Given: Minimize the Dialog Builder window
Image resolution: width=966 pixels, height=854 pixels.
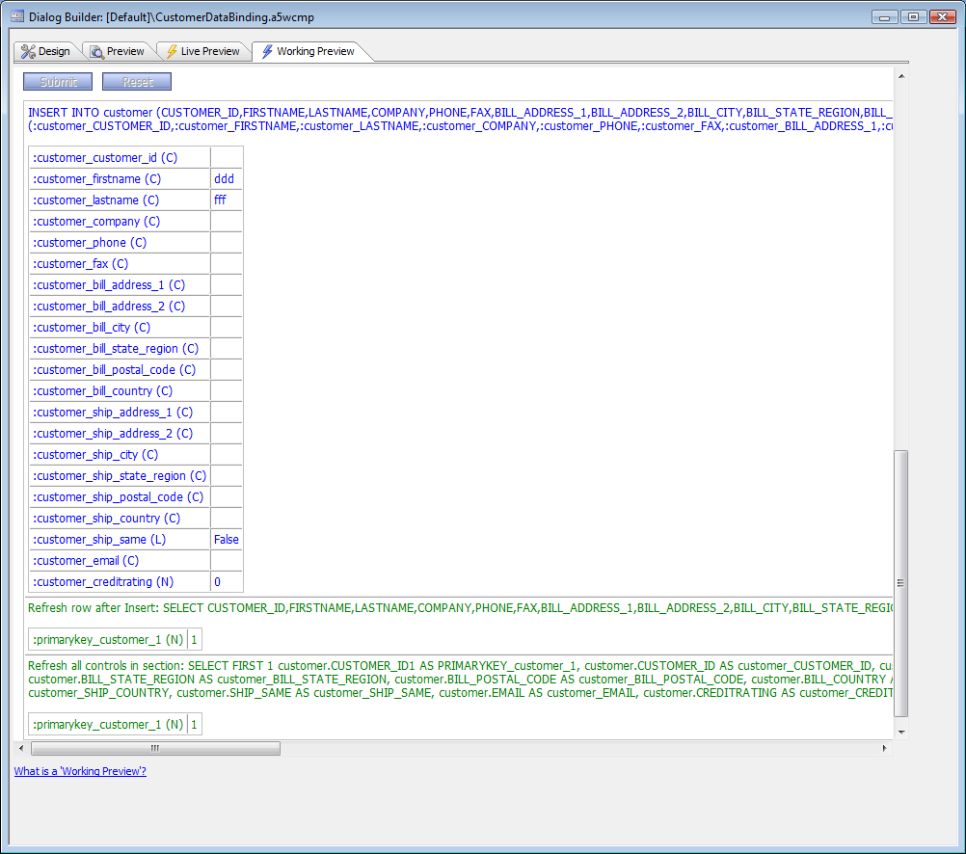Looking at the screenshot, I should click(x=885, y=16).
